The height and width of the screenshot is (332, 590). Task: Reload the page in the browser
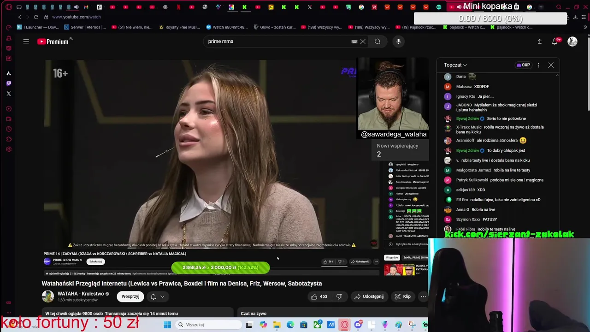pyautogui.click(x=36, y=17)
